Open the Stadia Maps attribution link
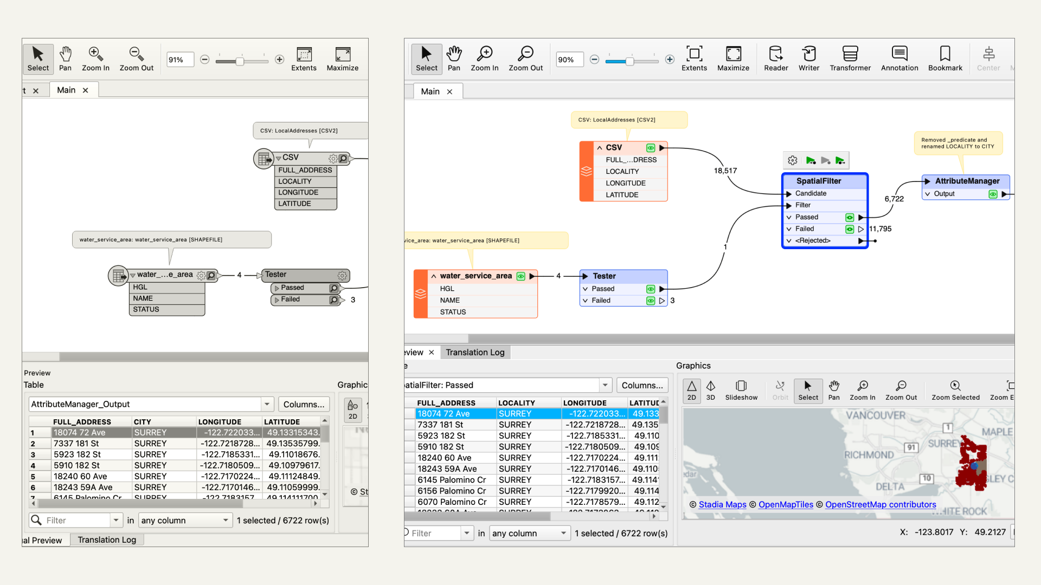This screenshot has height=585, width=1041. click(x=722, y=504)
